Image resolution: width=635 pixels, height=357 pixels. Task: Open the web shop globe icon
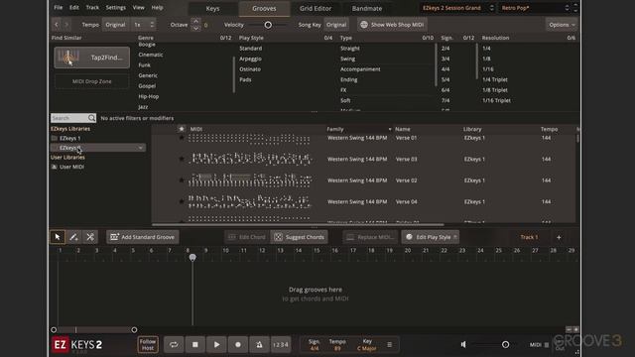[x=364, y=25]
